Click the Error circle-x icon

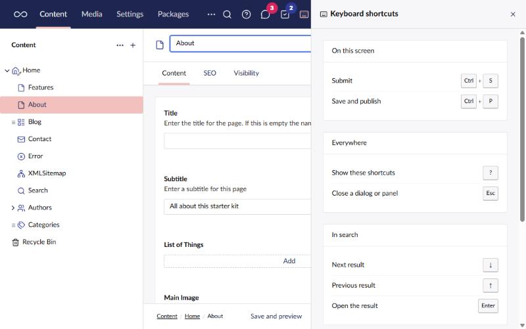[x=21, y=156]
